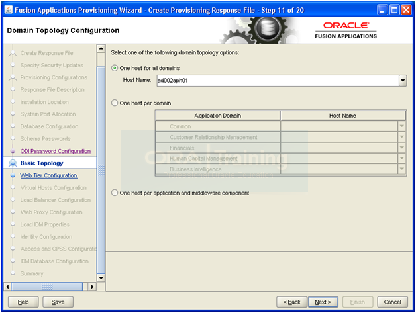Screen dimensions: 416x313
Task: Click the IDM Database Configuration step label
Action: click(54, 261)
